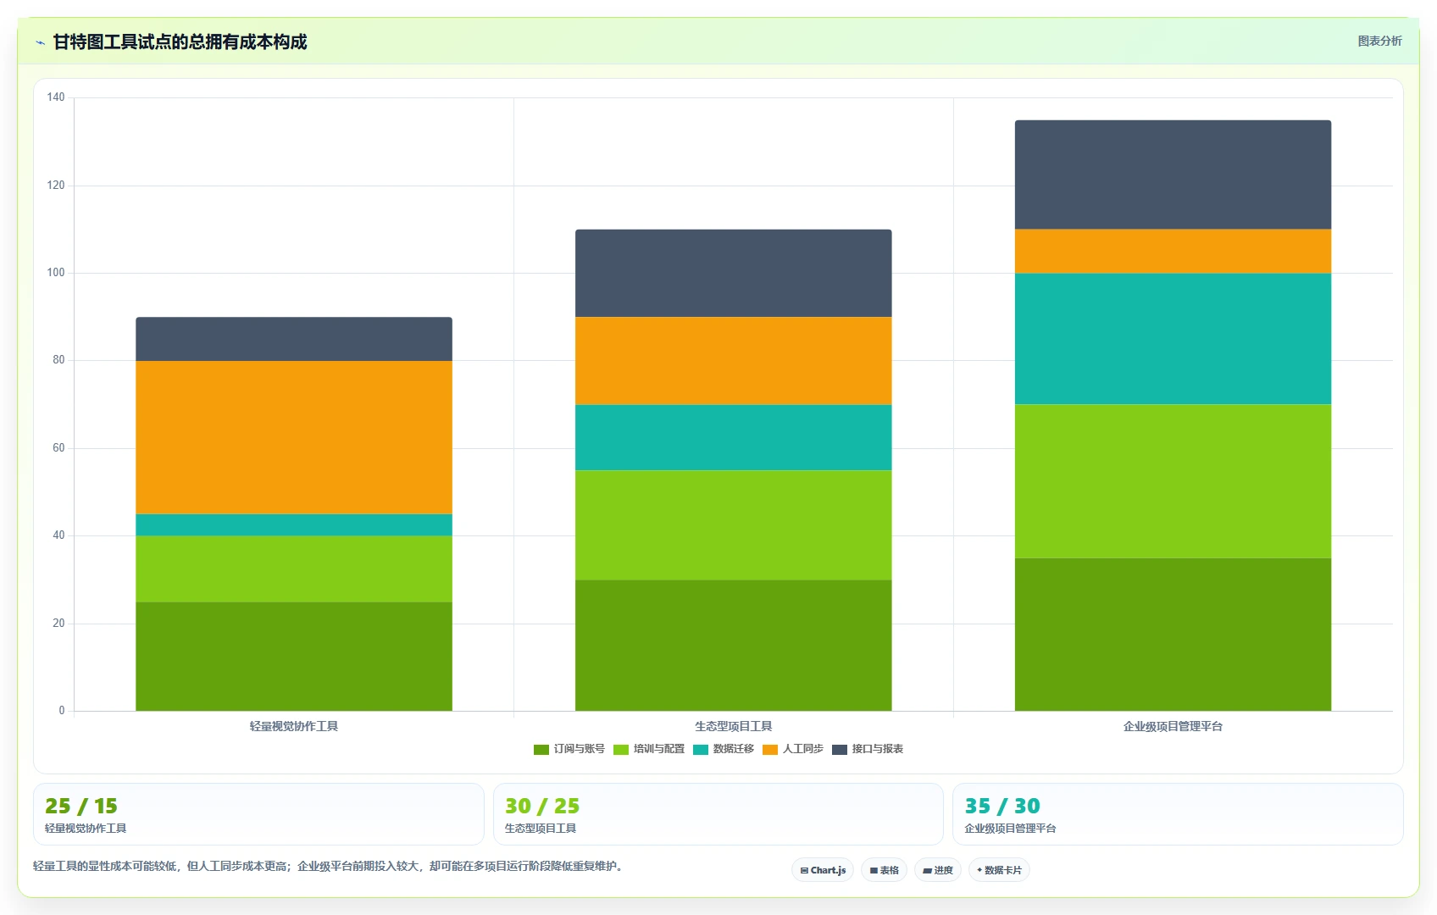Click the dark green 订阅与账号 segment of 轻量视觉协作工具 bar

coord(294,657)
